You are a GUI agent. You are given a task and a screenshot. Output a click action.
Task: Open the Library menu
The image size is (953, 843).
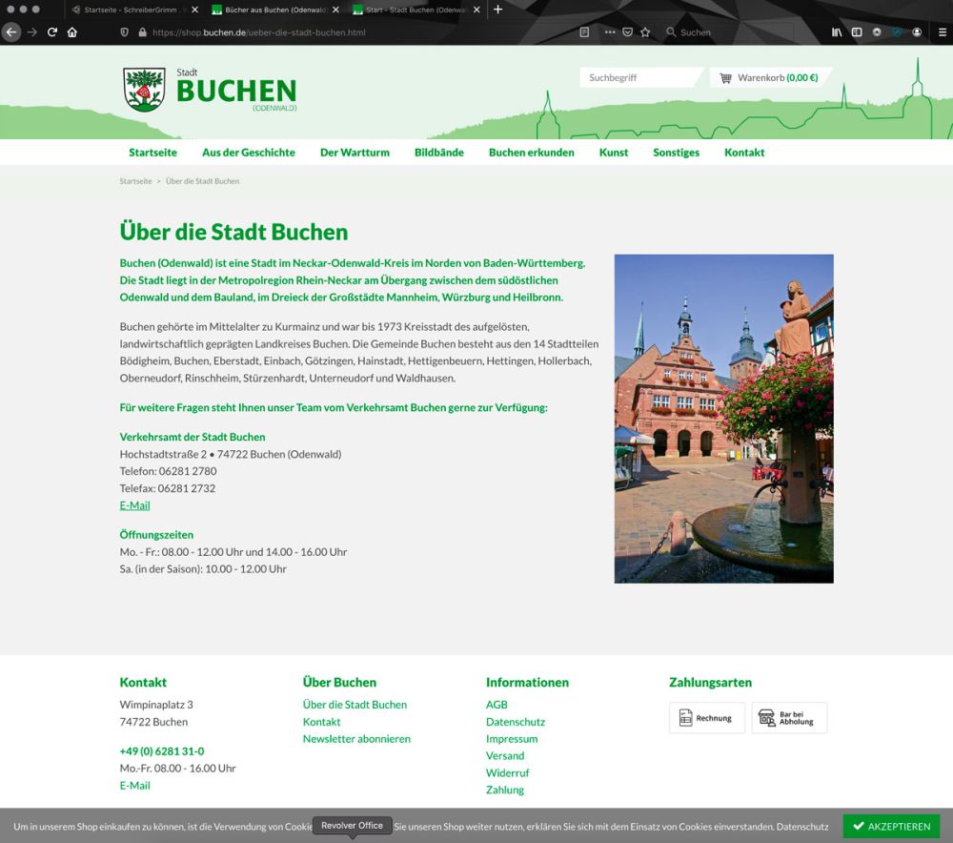click(x=837, y=31)
